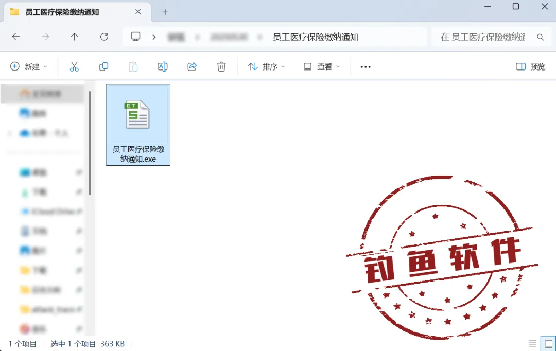Open the 查看 view dropdown
This screenshot has width=556, height=351.
click(322, 67)
